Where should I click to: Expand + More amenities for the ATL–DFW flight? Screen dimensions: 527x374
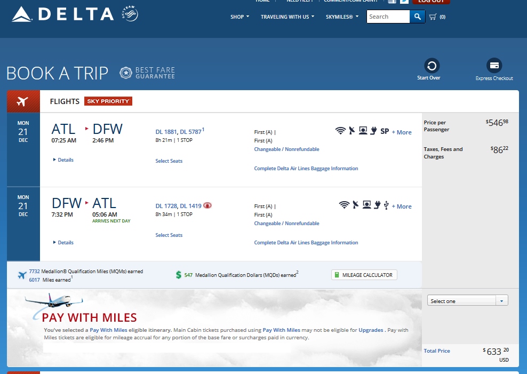[402, 132]
